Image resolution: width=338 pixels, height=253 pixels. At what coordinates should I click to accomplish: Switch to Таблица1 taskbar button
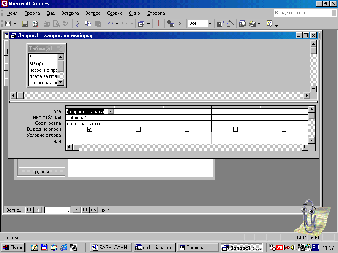[199, 248]
